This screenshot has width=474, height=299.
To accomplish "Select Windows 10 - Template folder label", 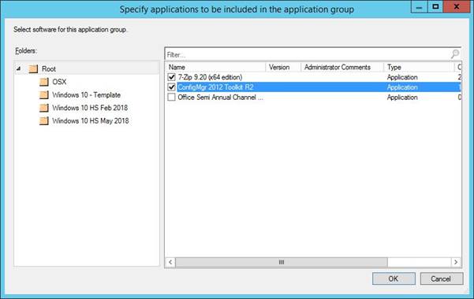I will [87, 94].
